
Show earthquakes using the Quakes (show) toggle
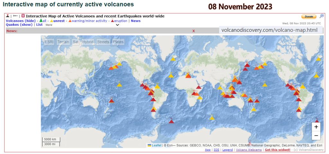click(19, 24)
